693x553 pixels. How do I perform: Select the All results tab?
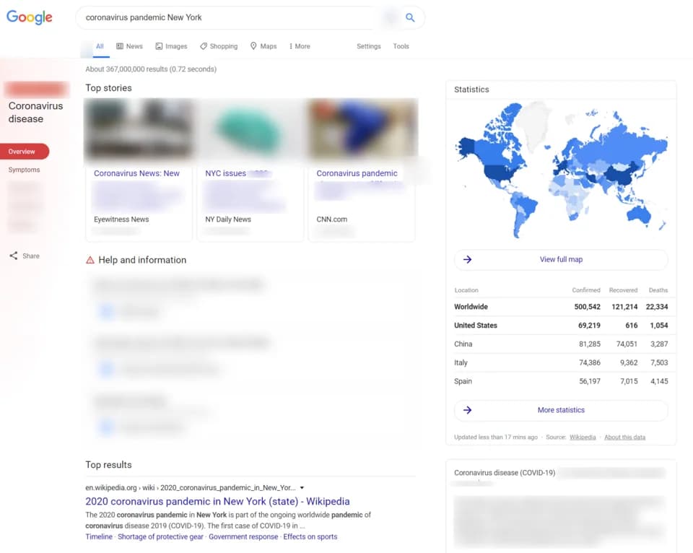point(100,46)
